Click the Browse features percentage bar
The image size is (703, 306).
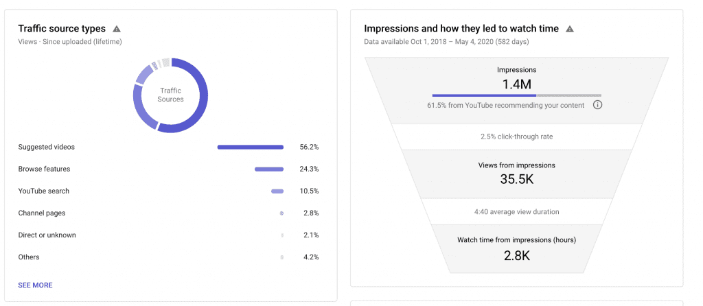268,169
